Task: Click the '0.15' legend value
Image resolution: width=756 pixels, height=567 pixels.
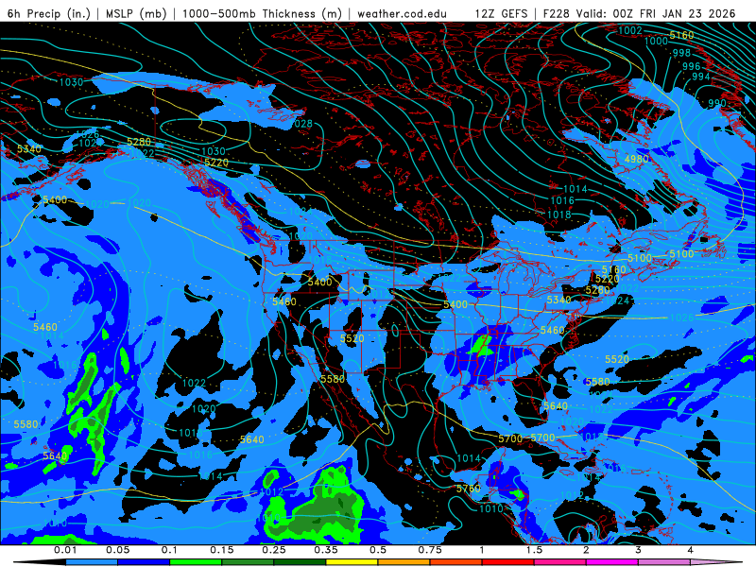Action: pyautogui.click(x=222, y=550)
